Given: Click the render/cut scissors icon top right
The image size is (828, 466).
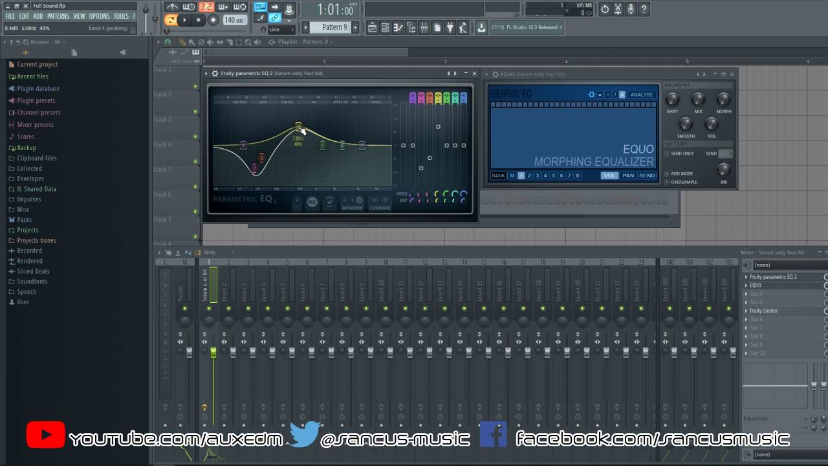Looking at the screenshot, I should pyautogui.click(x=618, y=9).
